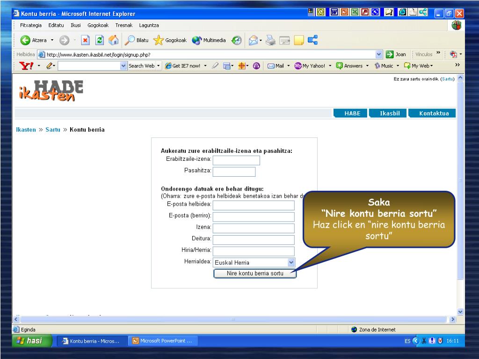Screen dimensions: 479x359
Task: Click the orange crosshair toolbar icon
Action: tap(242, 65)
